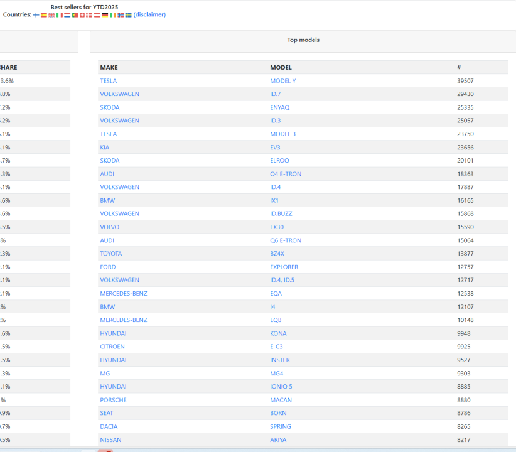Image resolution: width=516 pixels, height=452 pixels.
Task: Click the Netherlands flag country icon
Action: click(x=67, y=14)
